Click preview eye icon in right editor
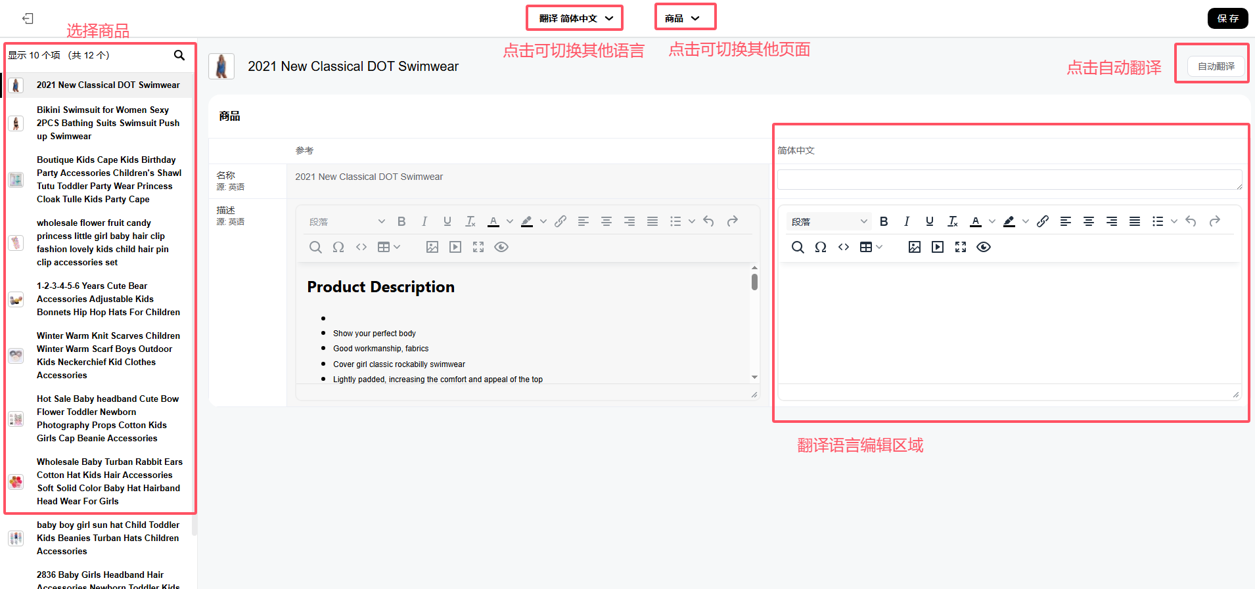The width and height of the screenshot is (1255, 589). pos(984,247)
